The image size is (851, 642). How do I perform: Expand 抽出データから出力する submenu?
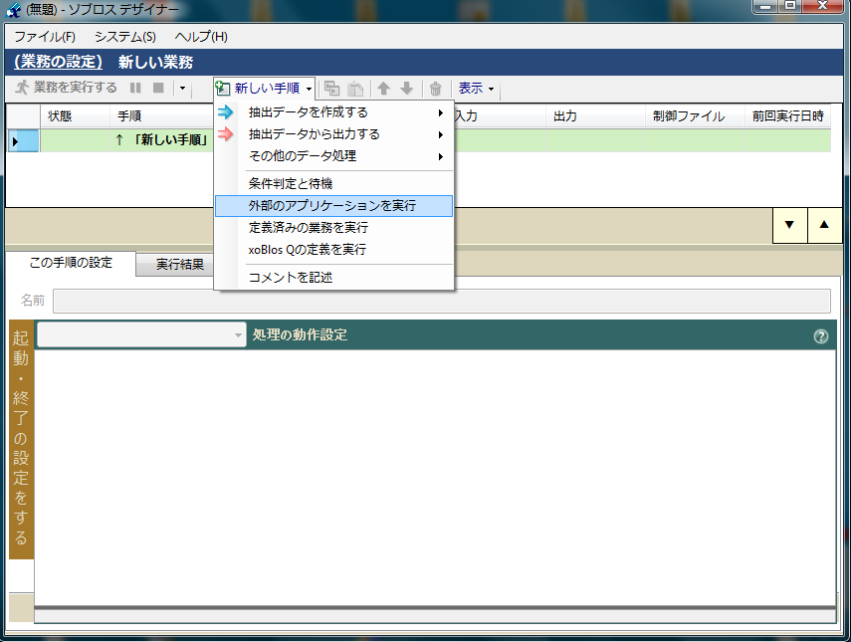coord(334,134)
